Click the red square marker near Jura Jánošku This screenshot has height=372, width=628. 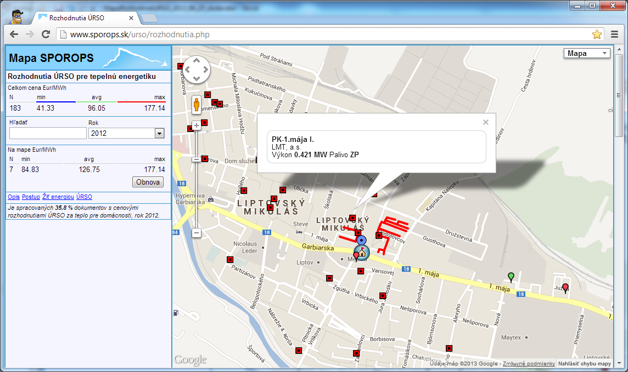383,296
